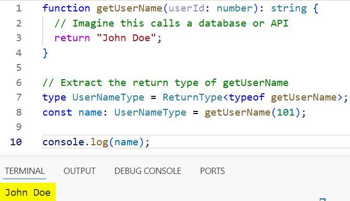Click 'getUserName' in the function declaration
The width and height of the screenshot is (350, 201).
click(x=129, y=8)
